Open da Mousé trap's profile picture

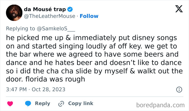click(x=13, y=13)
